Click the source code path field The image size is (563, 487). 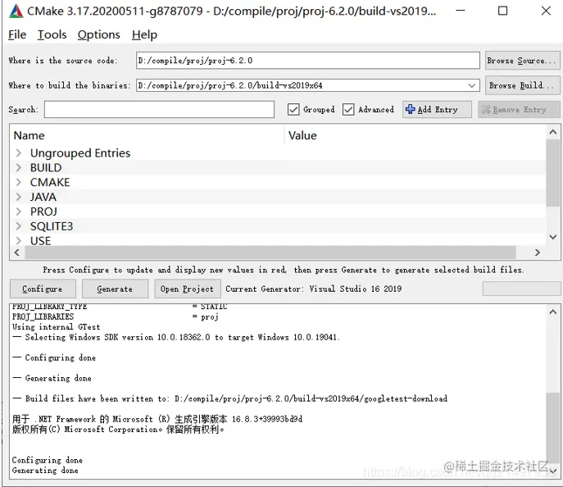pyautogui.click(x=307, y=61)
